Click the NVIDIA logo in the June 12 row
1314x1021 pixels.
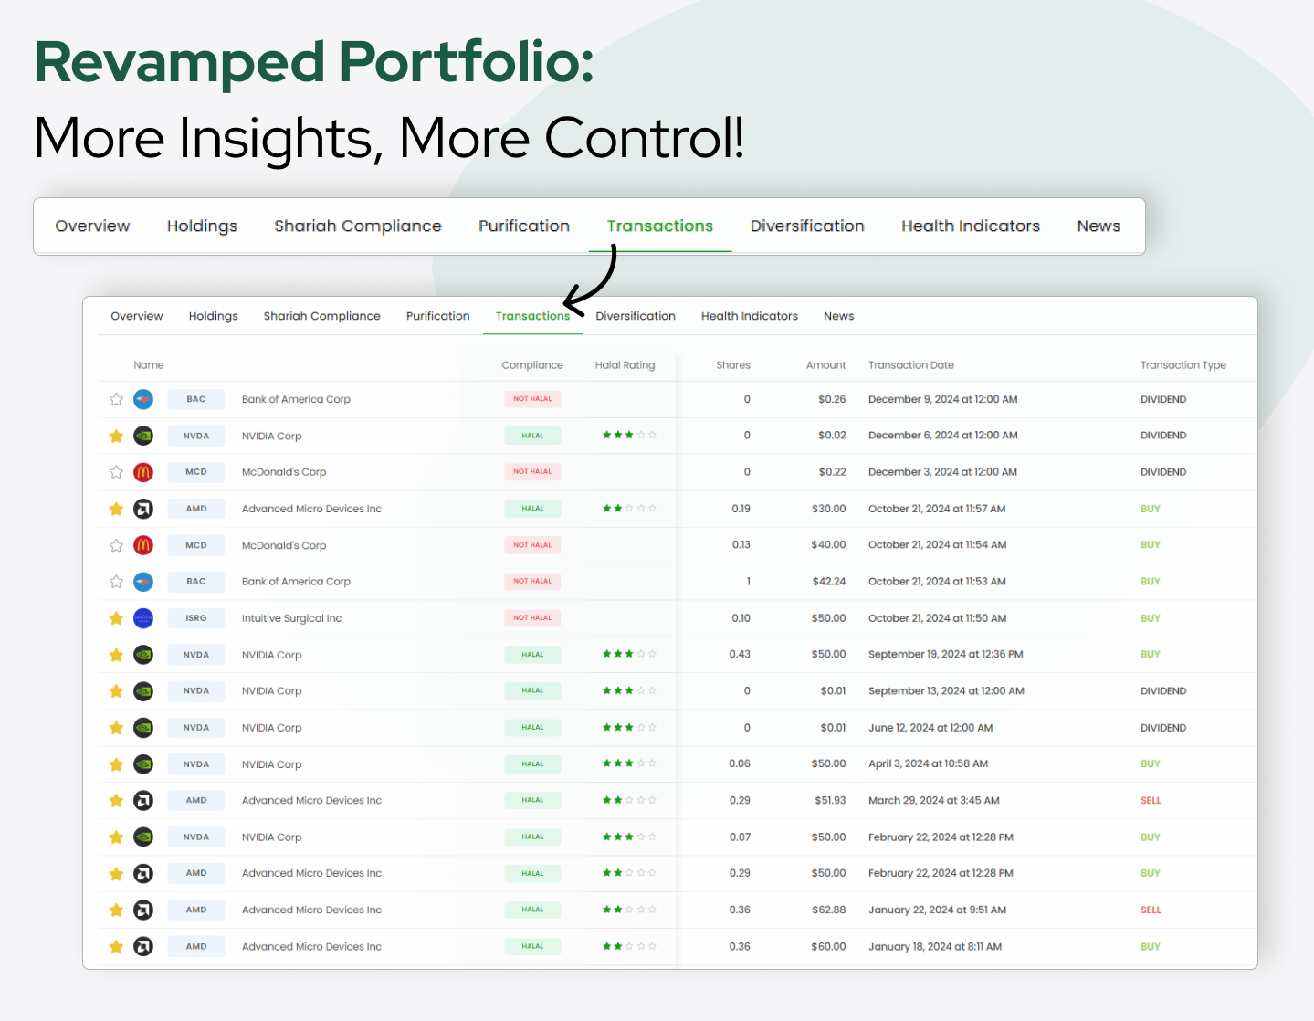point(143,728)
